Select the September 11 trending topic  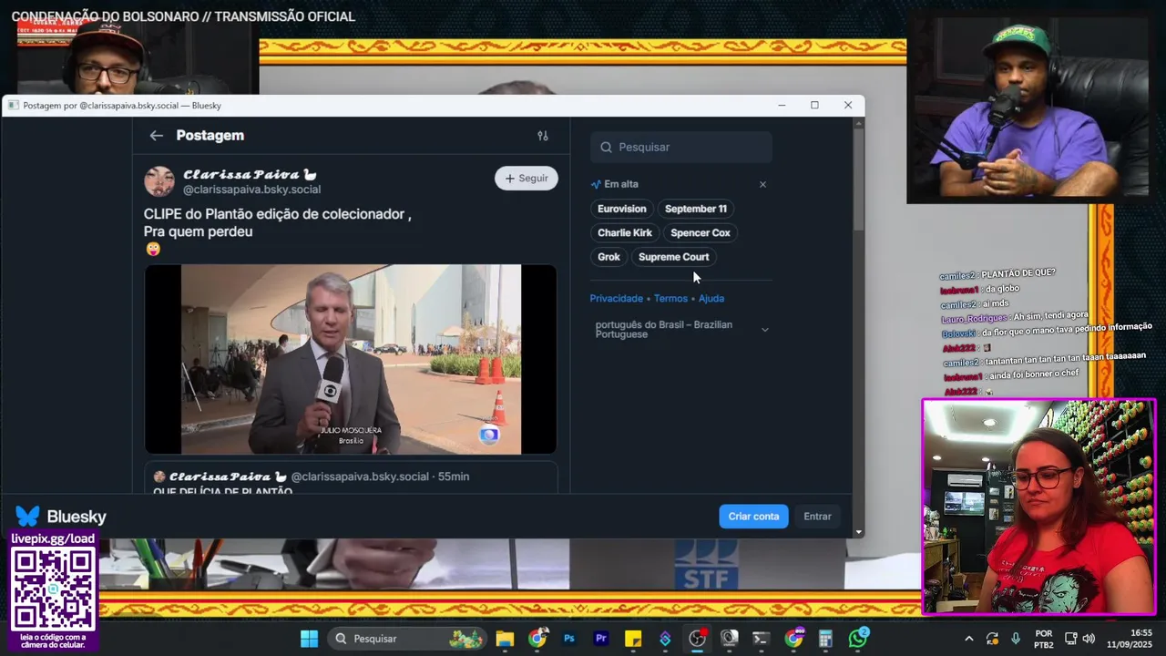pyautogui.click(x=696, y=209)
